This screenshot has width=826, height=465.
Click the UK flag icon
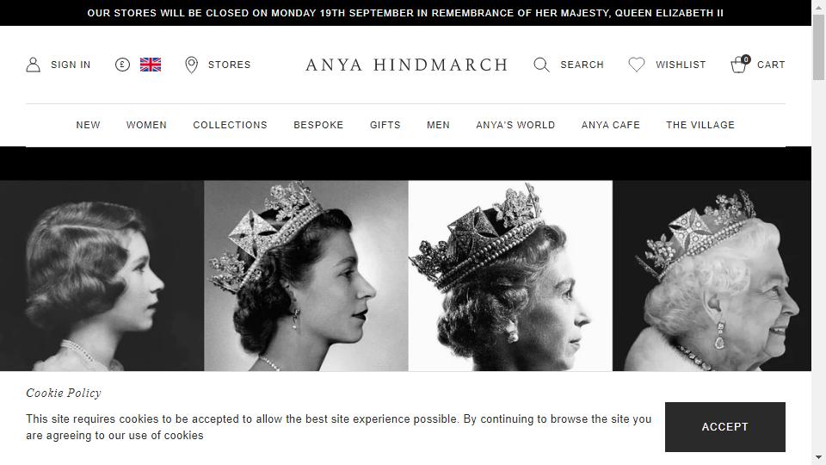point(151,65)
